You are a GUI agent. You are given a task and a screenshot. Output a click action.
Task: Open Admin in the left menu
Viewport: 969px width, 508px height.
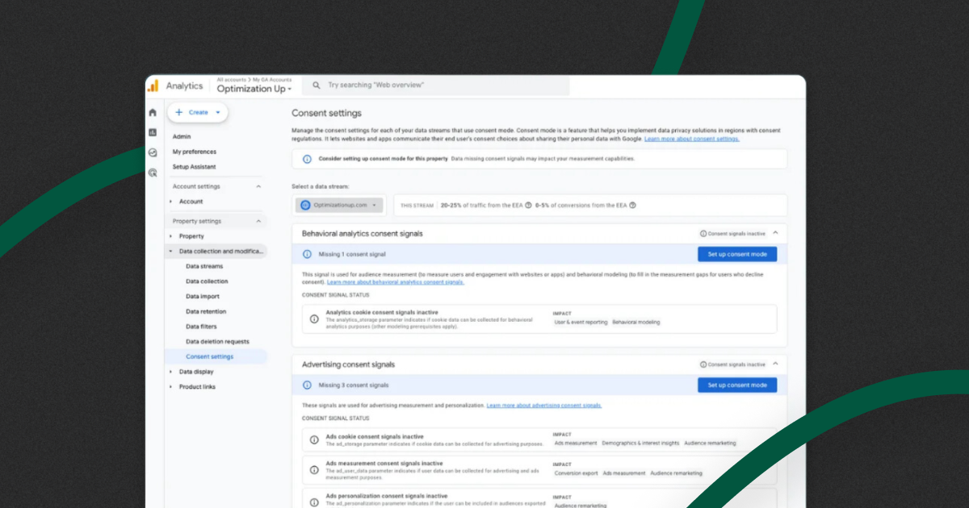click(182, 136)
